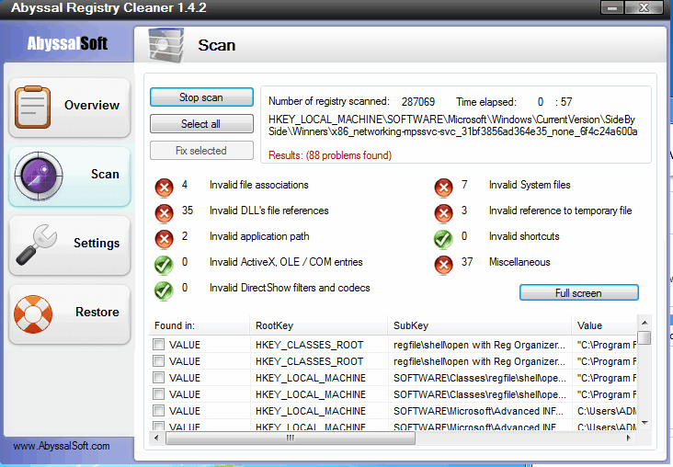The height and width of the screenshot is (467, 673).
Task: Click the vertical scrollbar up arrow
Action: 644,323
